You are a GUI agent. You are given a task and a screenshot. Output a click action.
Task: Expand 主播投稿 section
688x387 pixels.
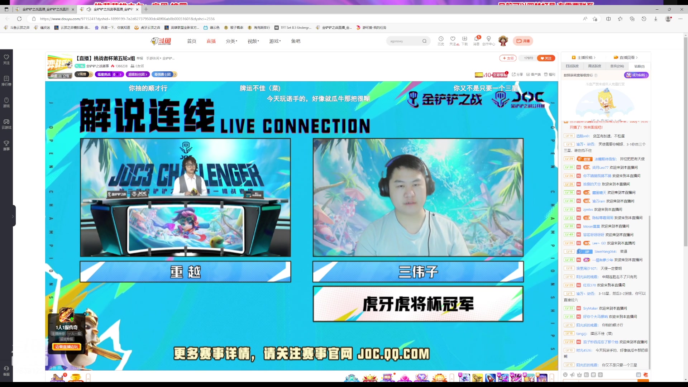(x=584, y=57)
